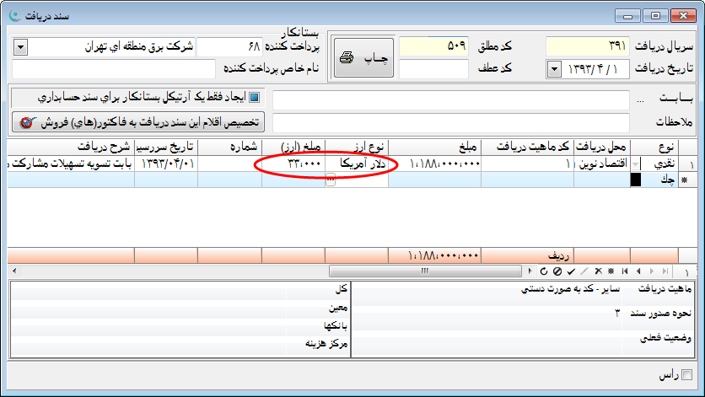Image resolution: width=705 pixels, height=397 pixels.
Task: Open the payer dropdown next to شرکت برق
Action: 20,46
